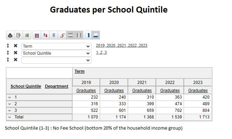232x139 pixels.
Task: Toggle the bottom row total highlight
Action: click(96, 35)
